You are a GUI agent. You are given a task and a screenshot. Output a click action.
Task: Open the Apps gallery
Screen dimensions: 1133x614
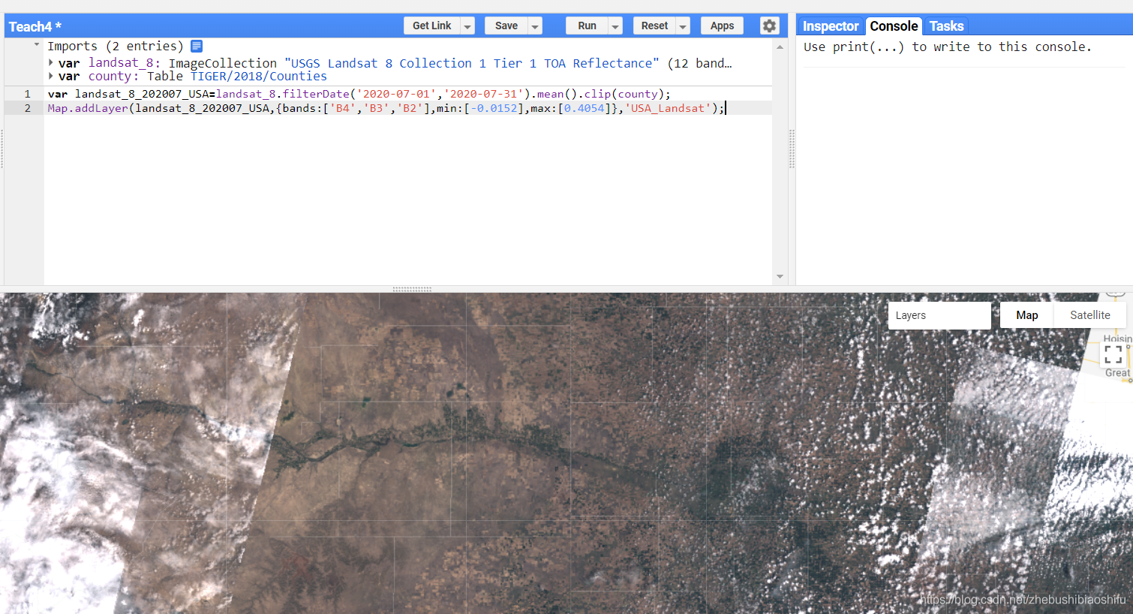(721, 25)
